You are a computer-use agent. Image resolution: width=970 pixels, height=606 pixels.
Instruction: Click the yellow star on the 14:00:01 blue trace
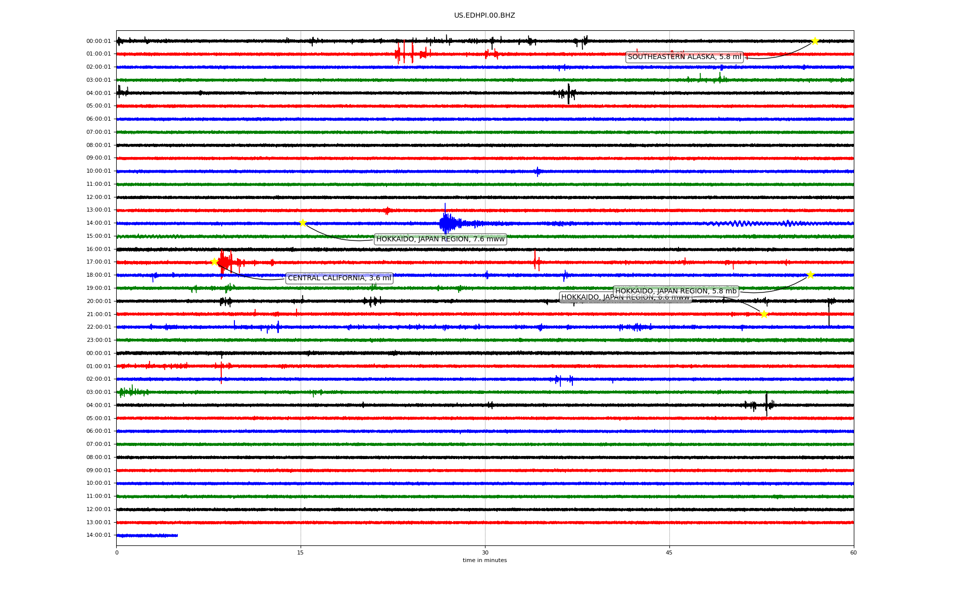tap(303, 223)
